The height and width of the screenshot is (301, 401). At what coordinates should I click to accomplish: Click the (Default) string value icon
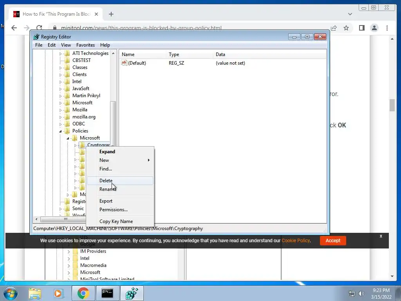(124, 63)
